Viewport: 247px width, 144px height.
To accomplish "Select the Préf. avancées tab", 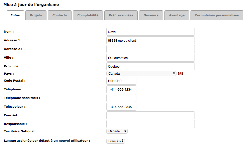I will coord(121,15).
